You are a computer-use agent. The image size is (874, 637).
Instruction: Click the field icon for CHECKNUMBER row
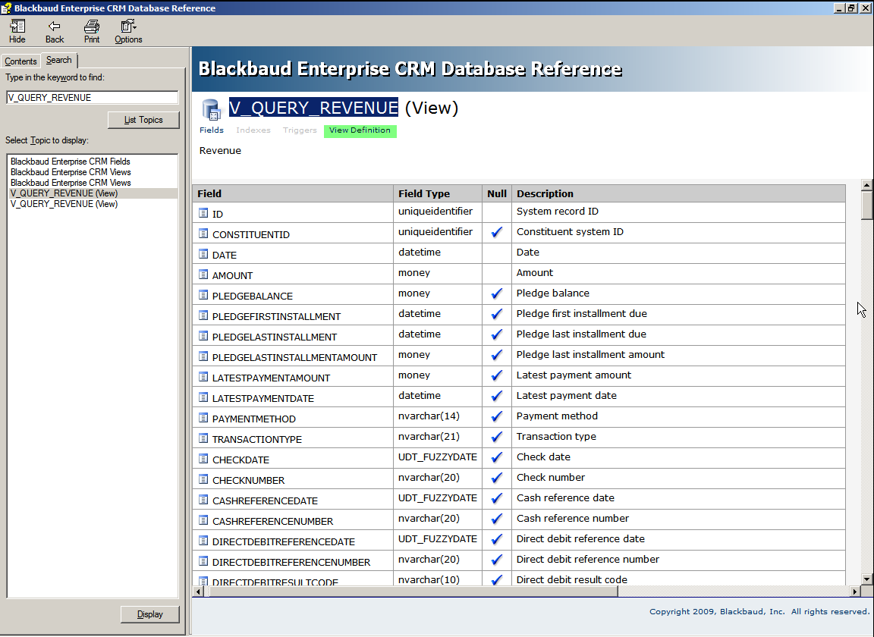tap(203, 479)
